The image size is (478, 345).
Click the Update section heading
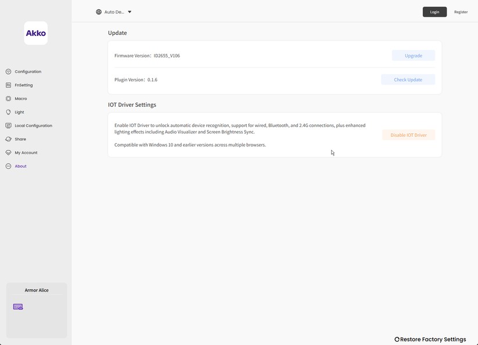click(117, 33)
